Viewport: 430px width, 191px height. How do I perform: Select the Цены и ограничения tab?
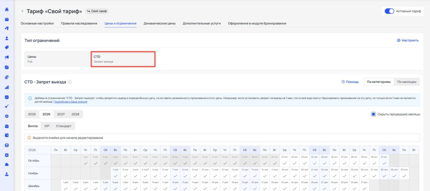point(120,23)
